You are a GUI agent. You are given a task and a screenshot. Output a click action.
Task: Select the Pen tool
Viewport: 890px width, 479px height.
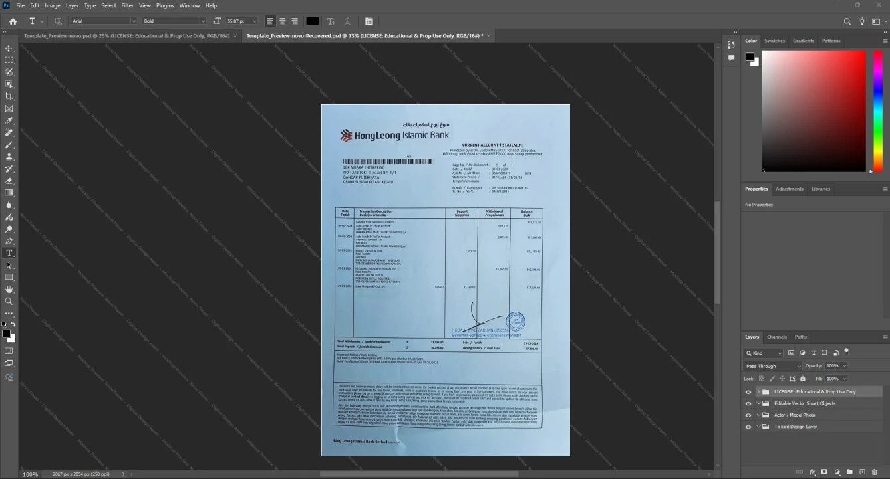tap(9, 241)
